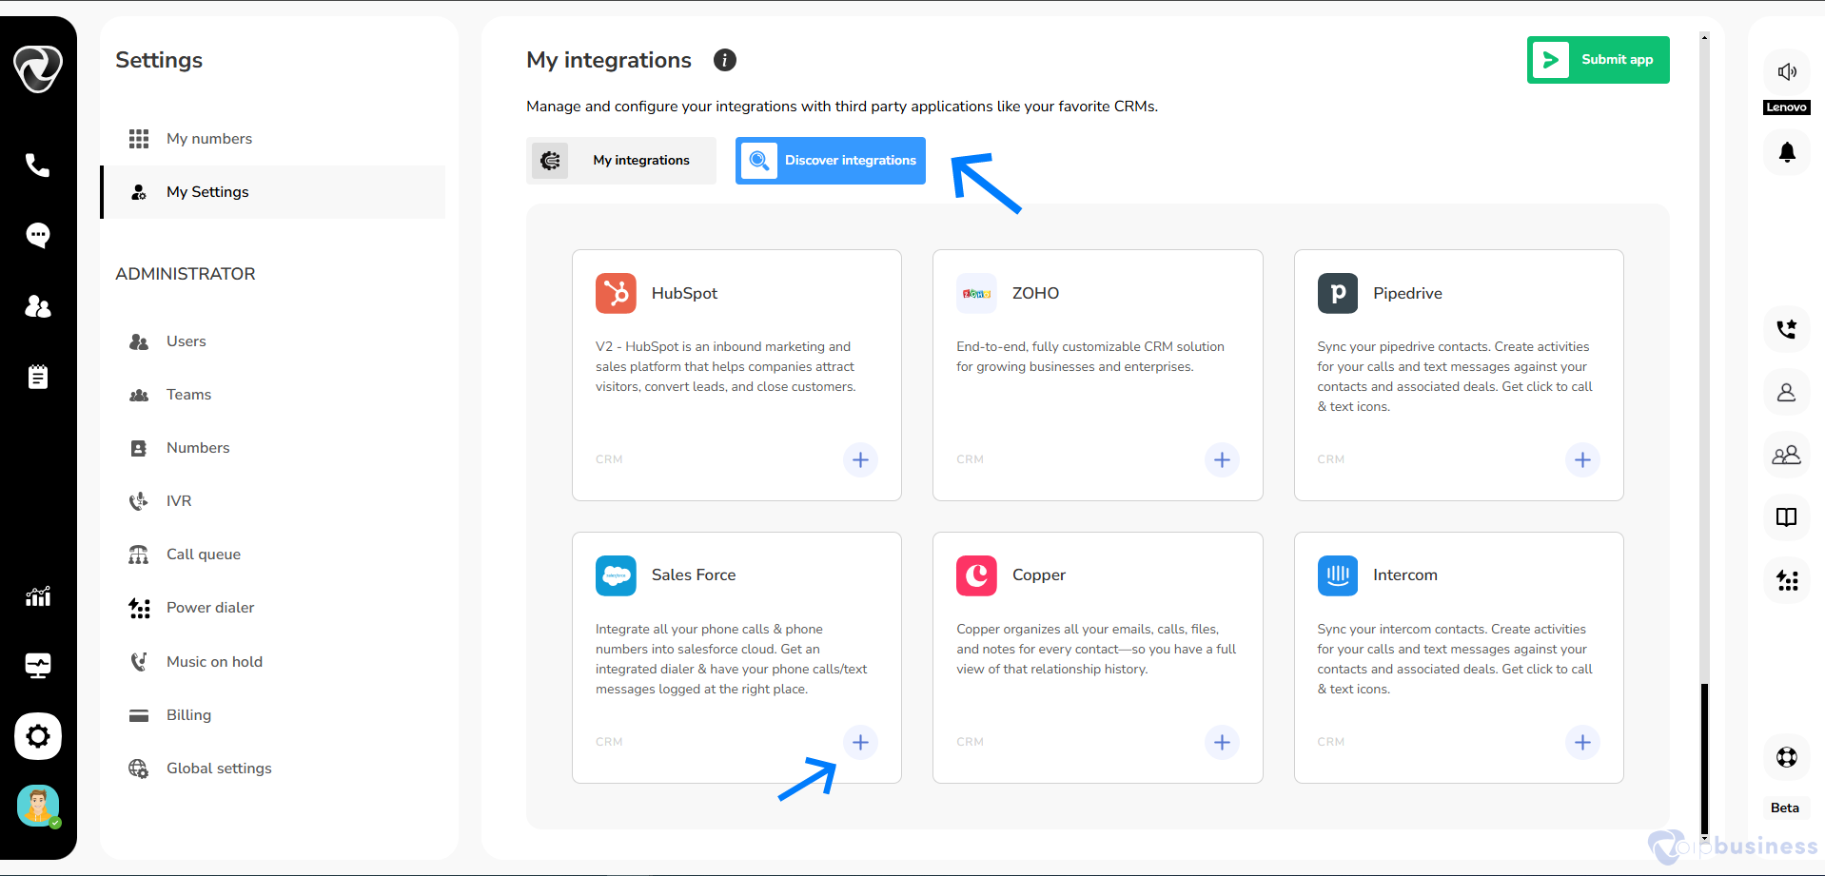Click the Copper card title
The height and width of the screenshot is (876, 1825).
1039,575
